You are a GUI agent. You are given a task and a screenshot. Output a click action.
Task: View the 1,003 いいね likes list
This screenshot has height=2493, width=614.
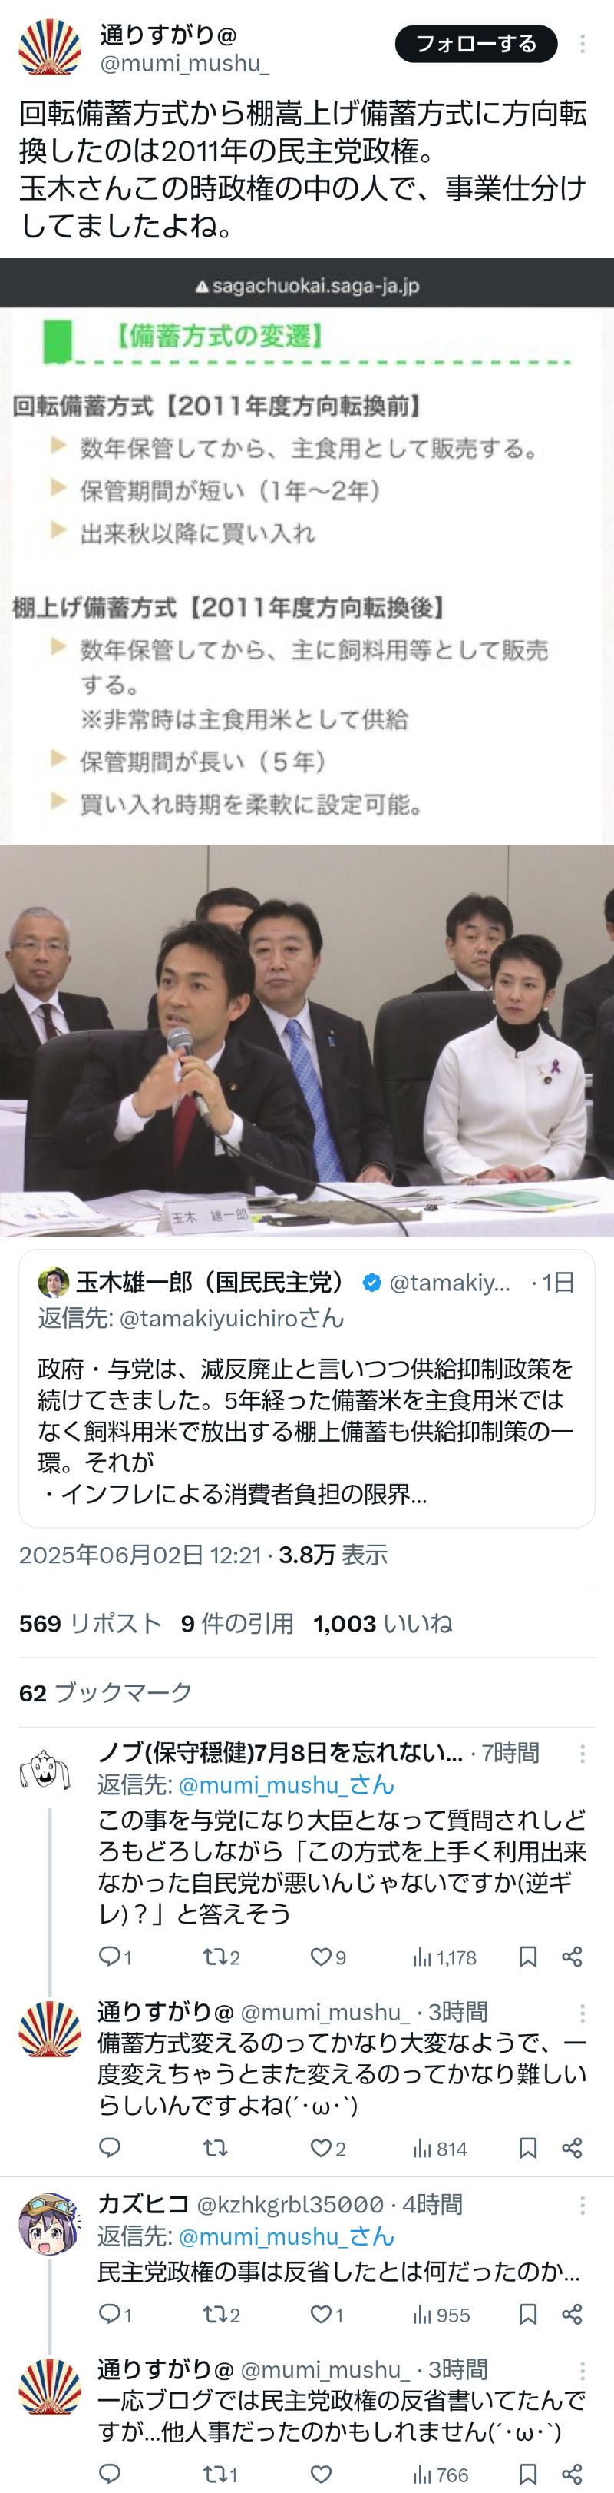pos(382,1623)
